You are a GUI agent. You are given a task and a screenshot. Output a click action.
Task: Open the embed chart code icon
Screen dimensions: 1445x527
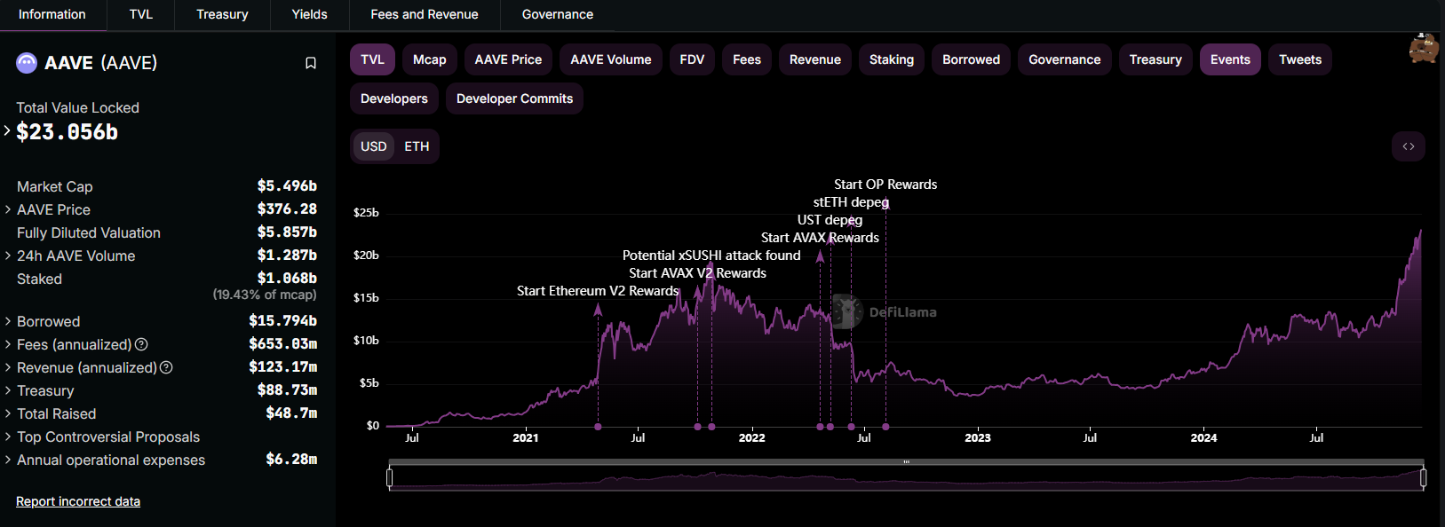click(x=1408, y=146)
